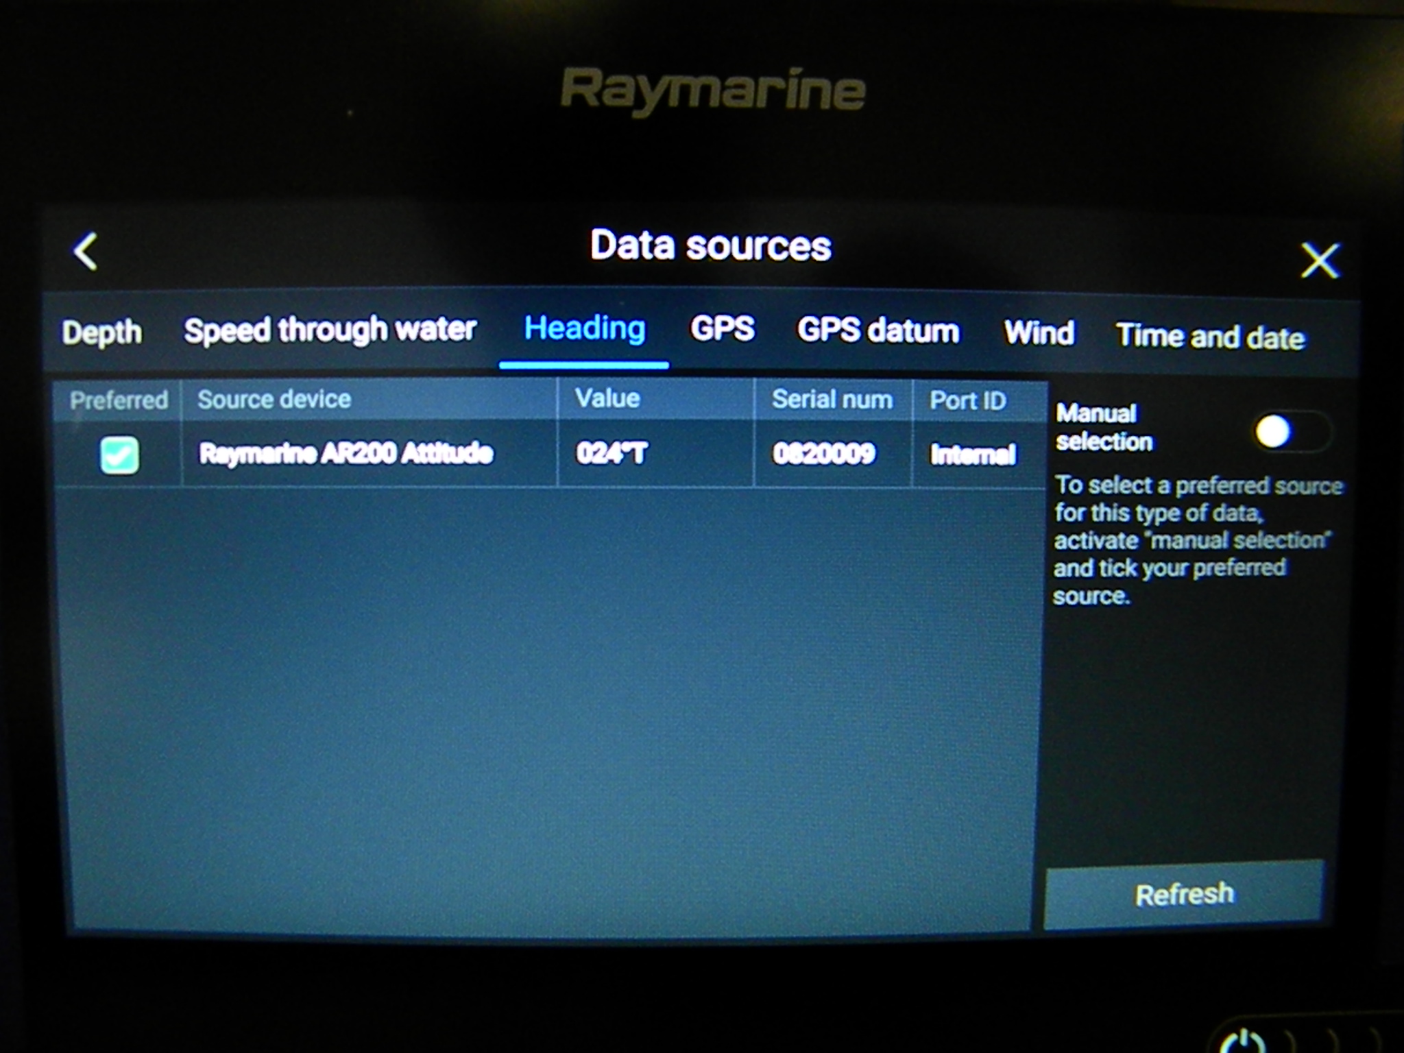1404x1053 pixels.
Task: Tap the close X icon
Action: click(1320, 261)
